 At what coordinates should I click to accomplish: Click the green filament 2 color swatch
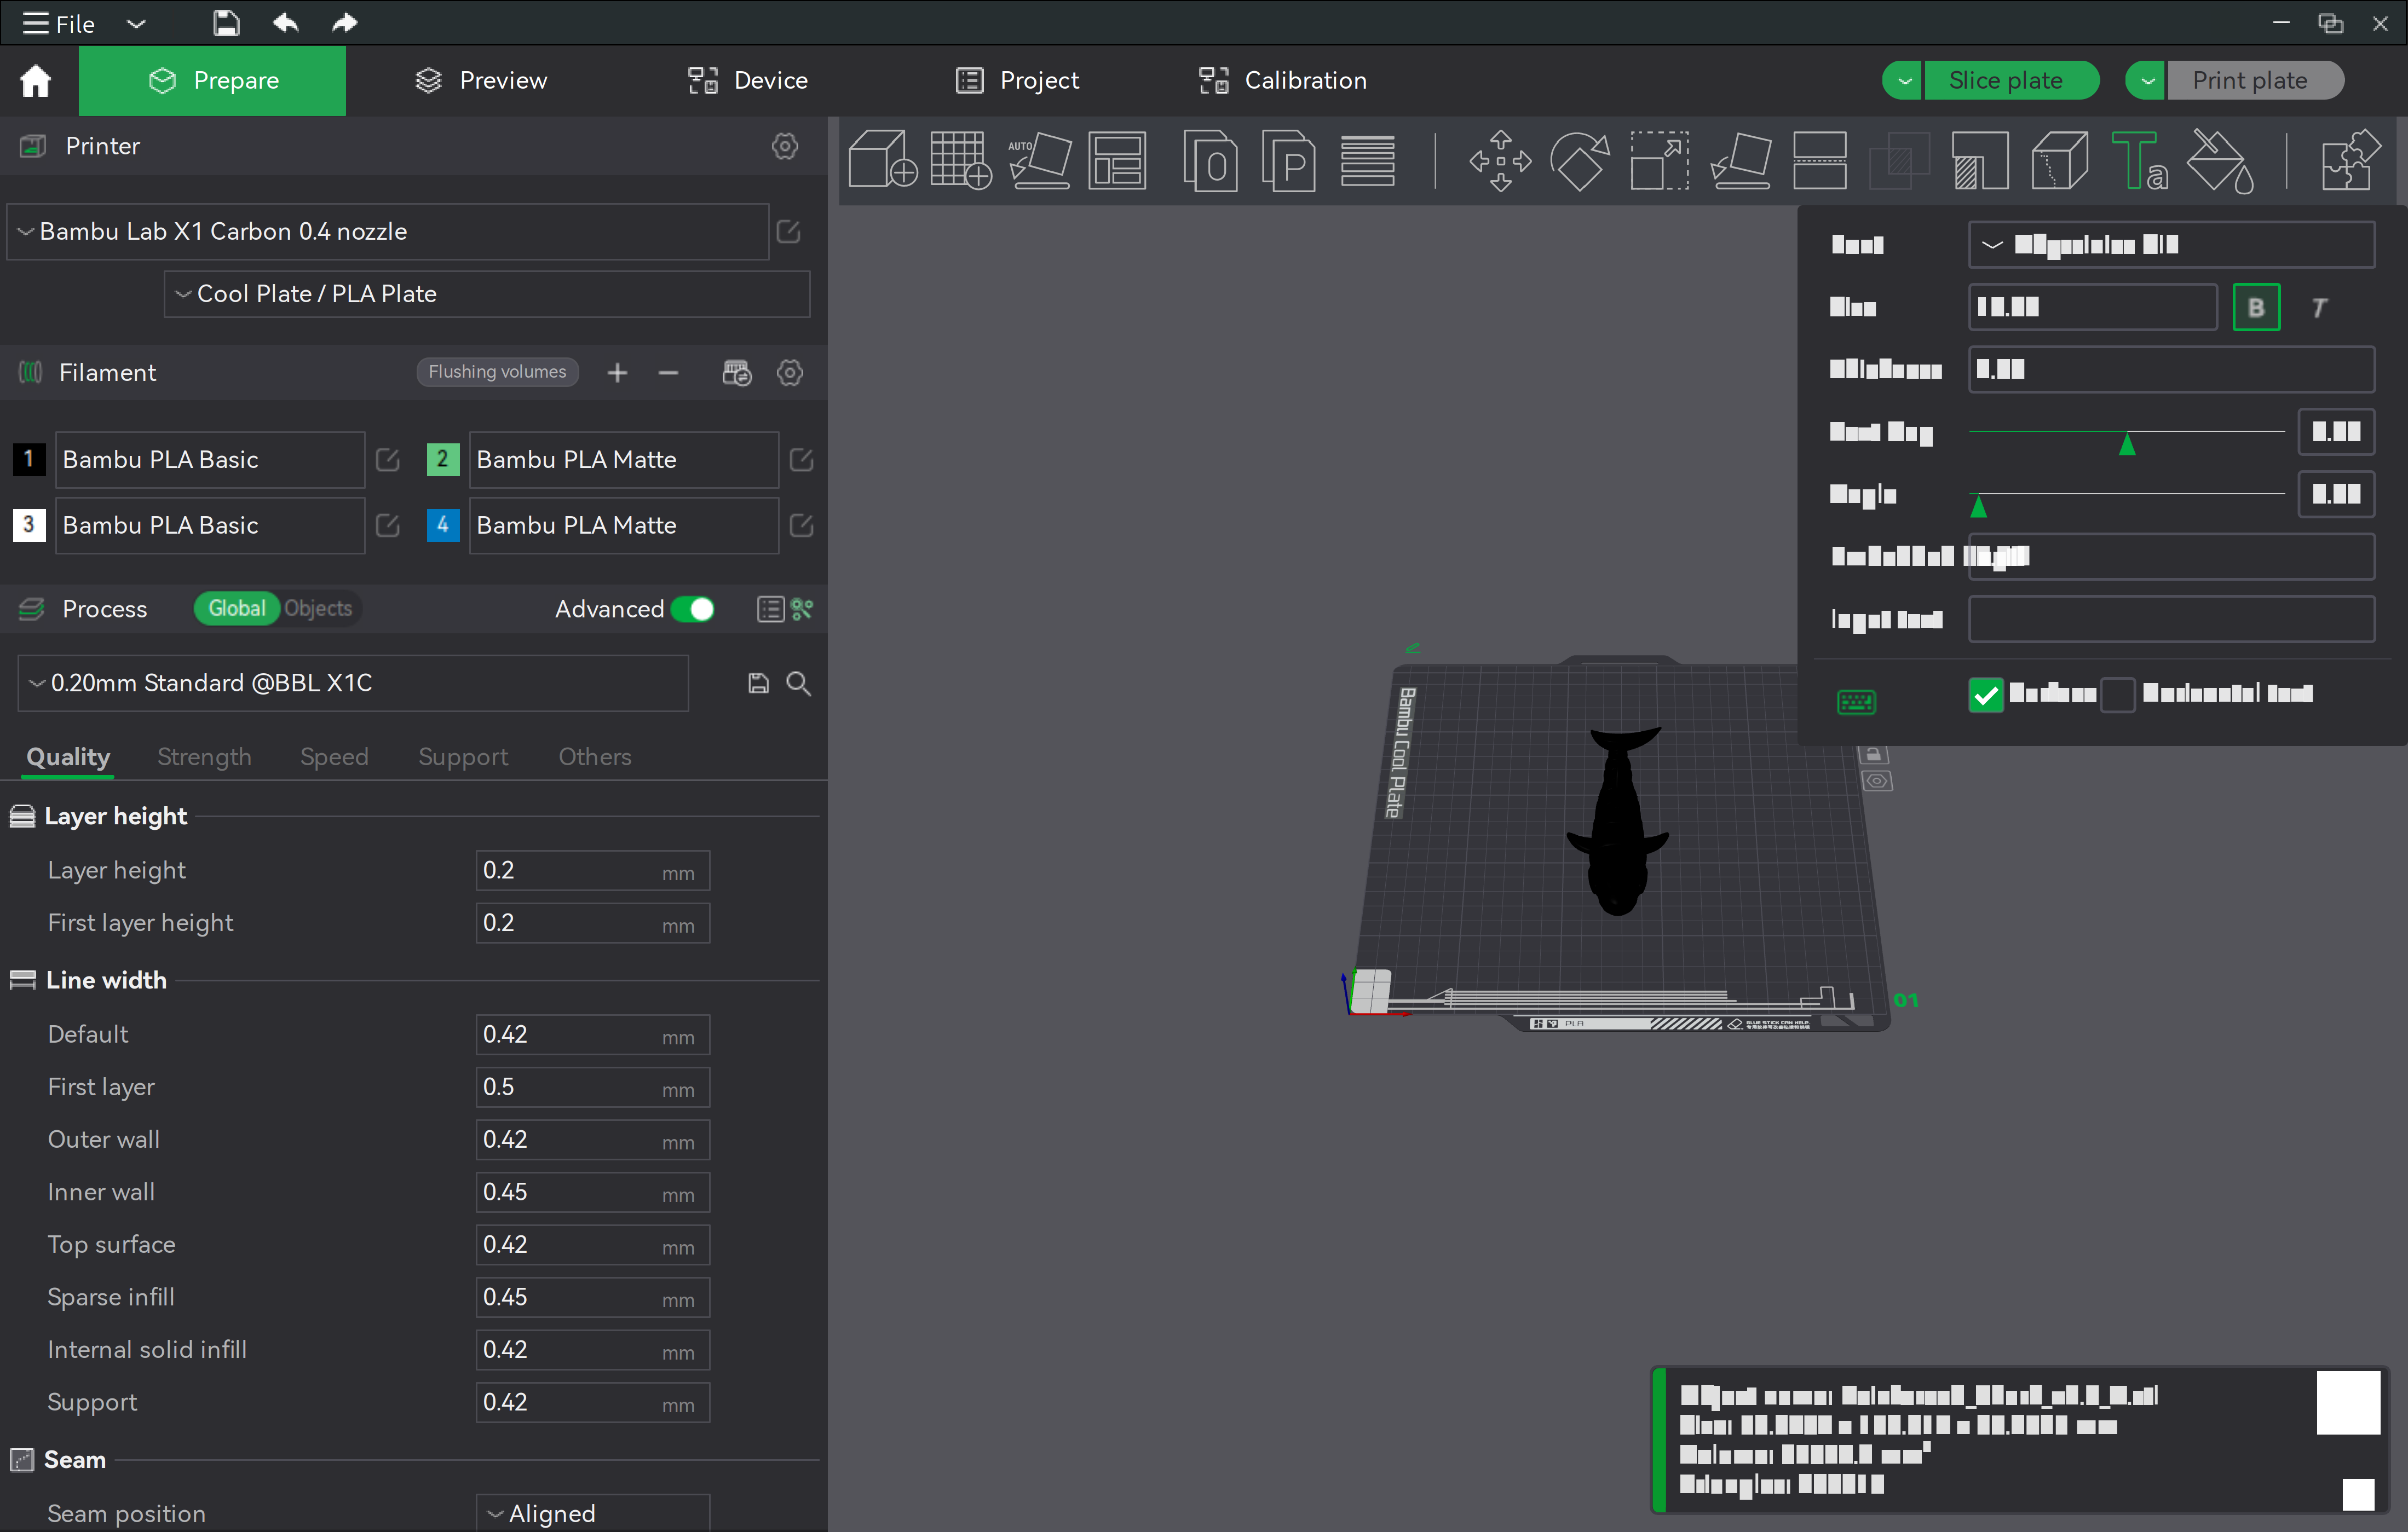(442, 460)
